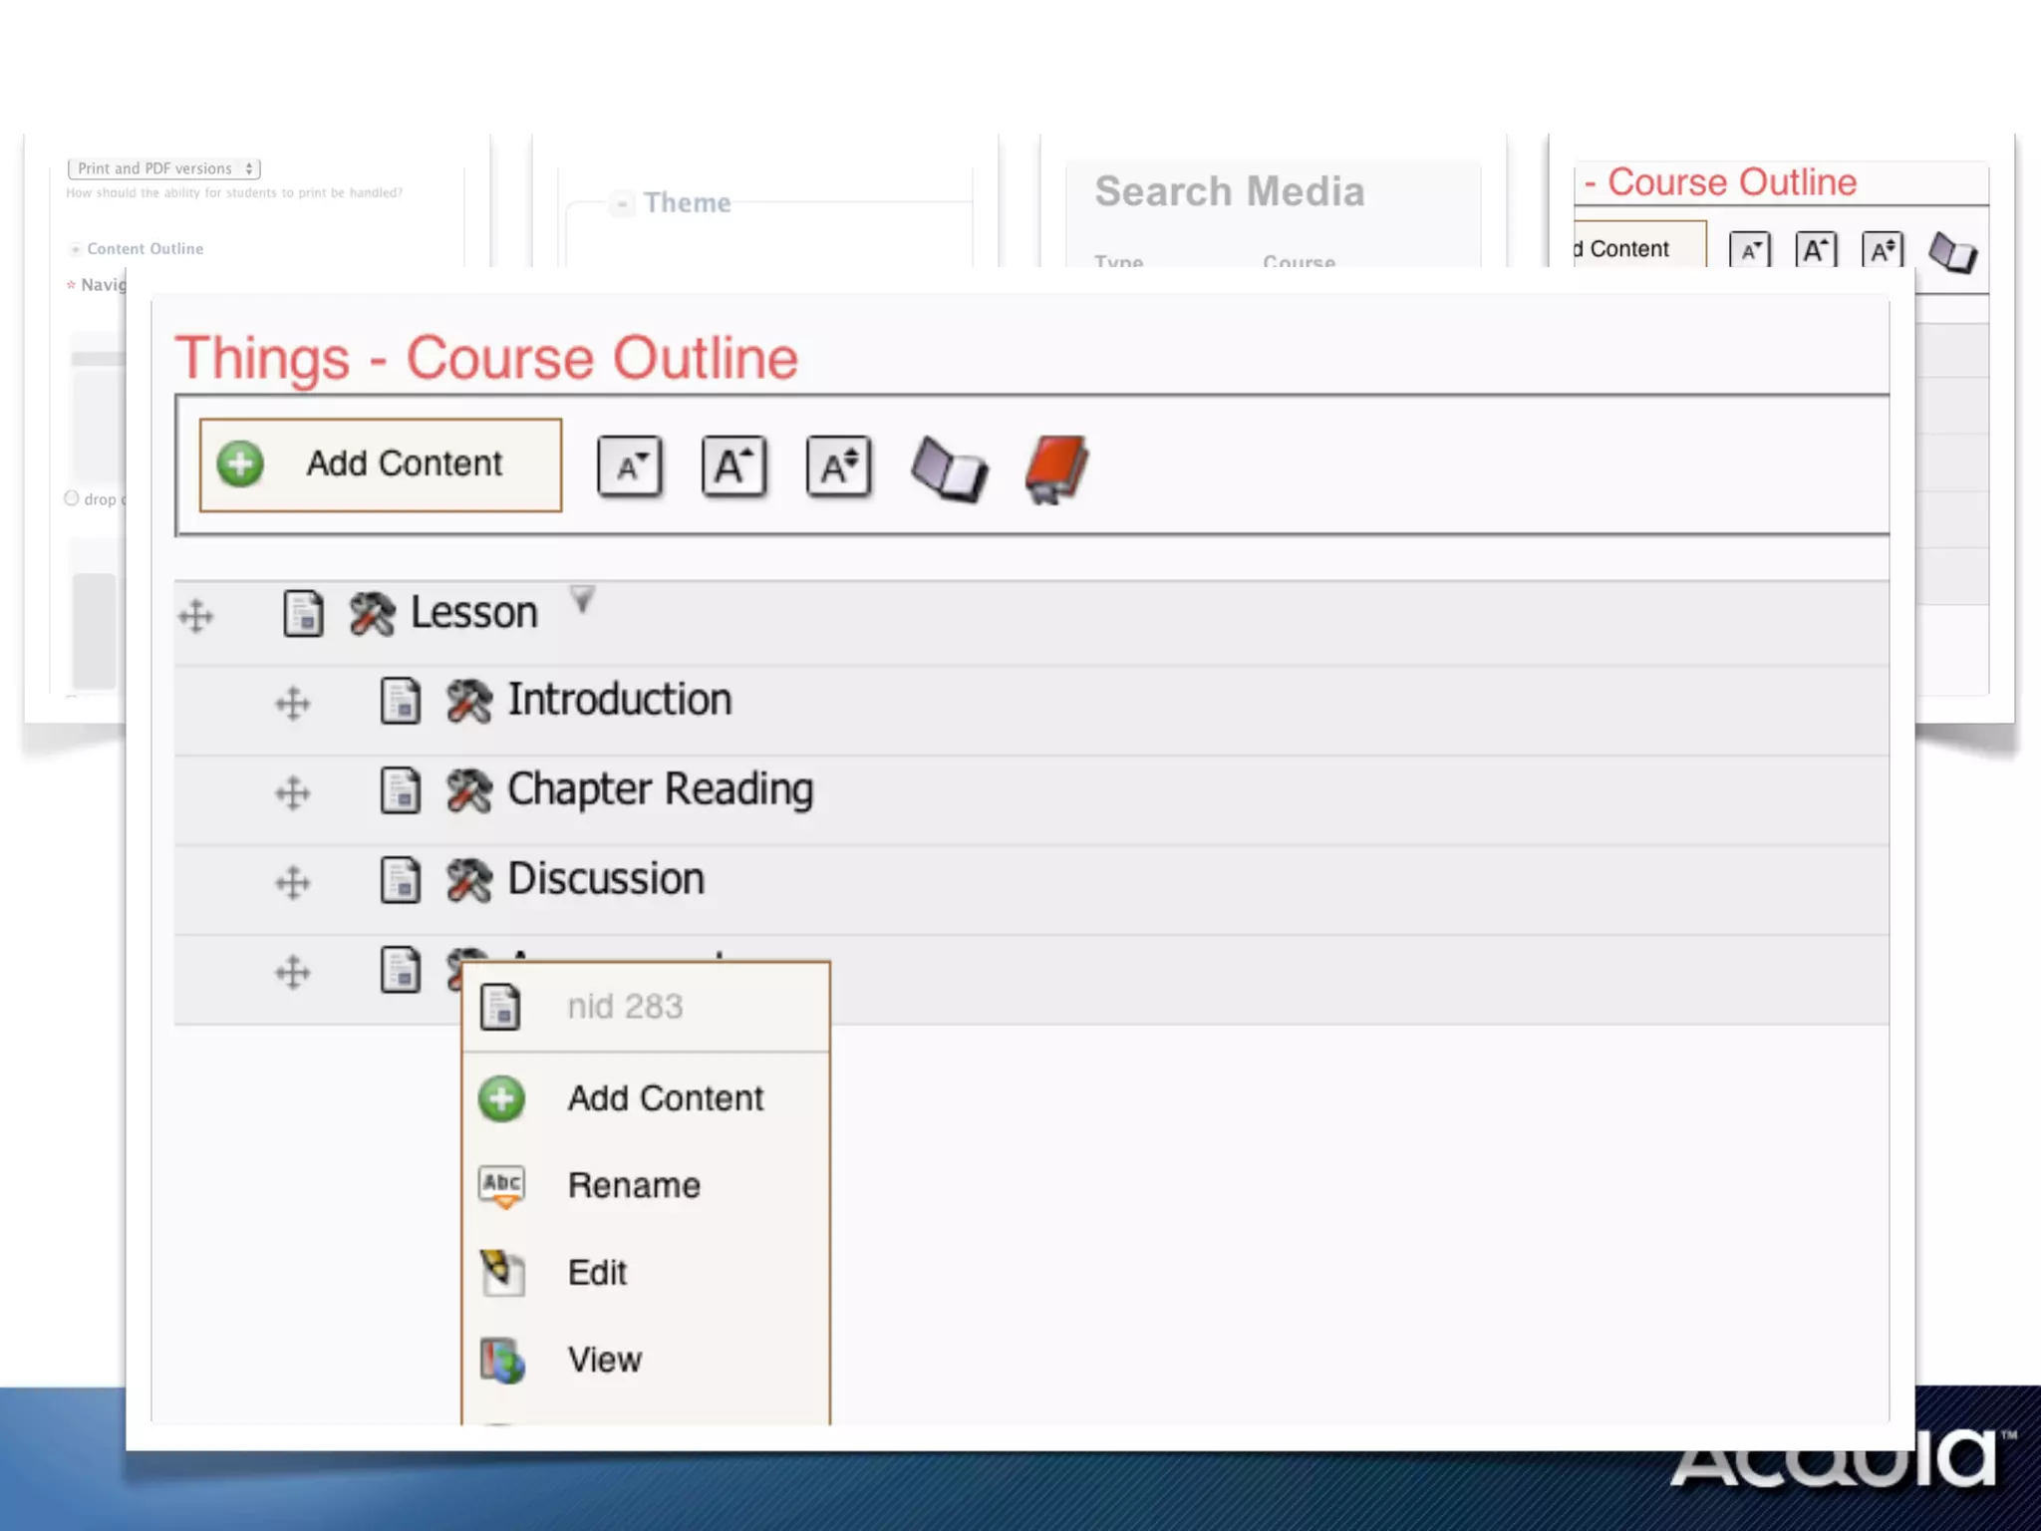This screenshot has height=1531, width=2041.
Task: Click the red closed book icon
Action: 1056,468
